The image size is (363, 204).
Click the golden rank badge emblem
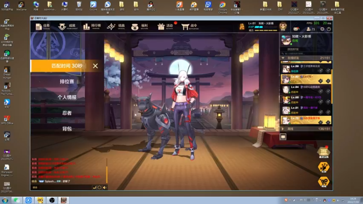pyautogui.click(x=283, y=27)
